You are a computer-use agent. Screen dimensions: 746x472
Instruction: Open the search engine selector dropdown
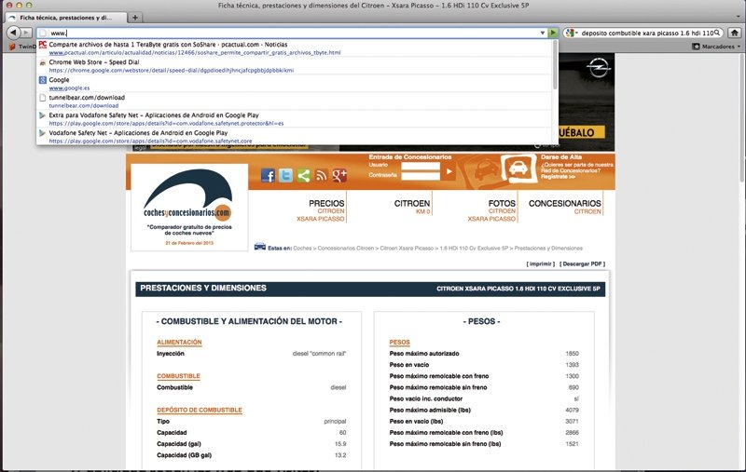572,33
